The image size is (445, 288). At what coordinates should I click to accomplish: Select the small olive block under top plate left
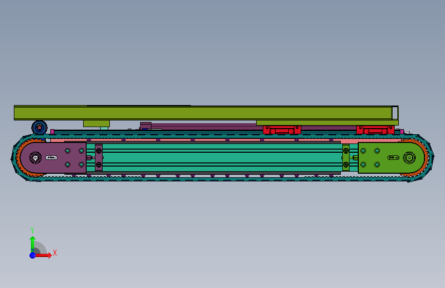click(x=96, y=124)
